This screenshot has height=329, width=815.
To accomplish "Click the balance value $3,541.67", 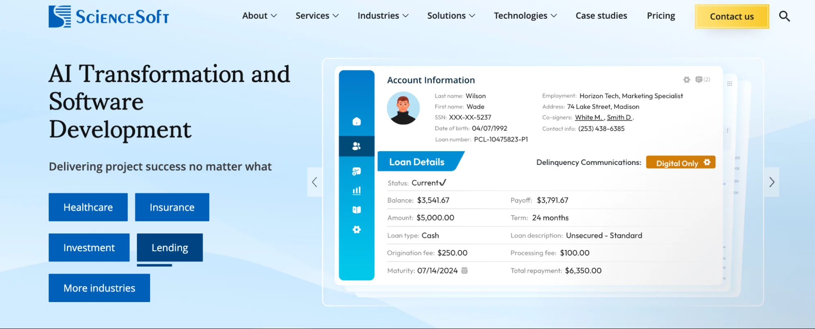I will click(x=433, y=200).
